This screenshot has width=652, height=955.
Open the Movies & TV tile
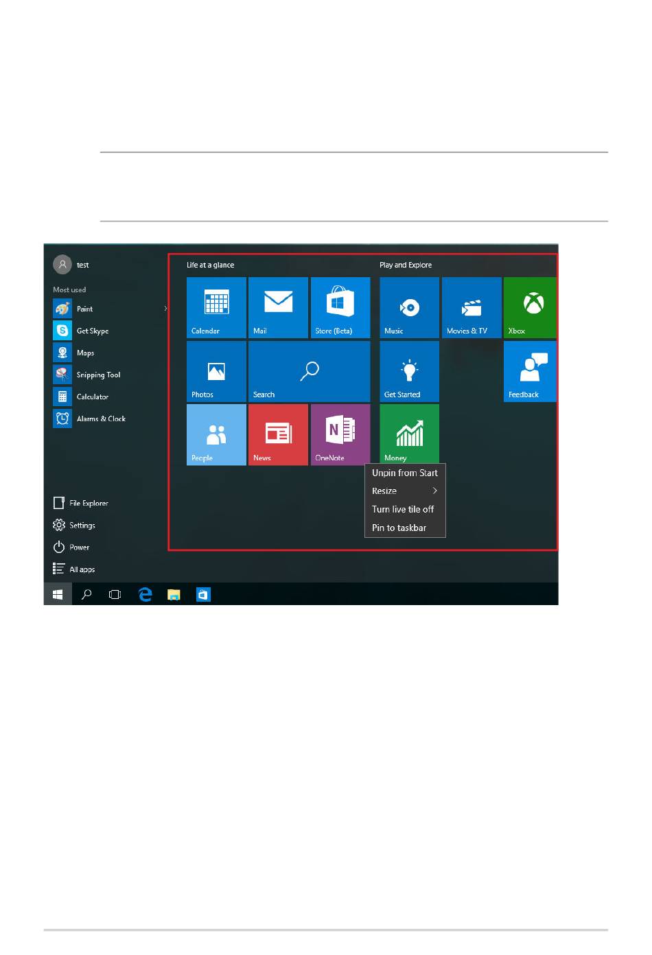[x=471, y=307]
